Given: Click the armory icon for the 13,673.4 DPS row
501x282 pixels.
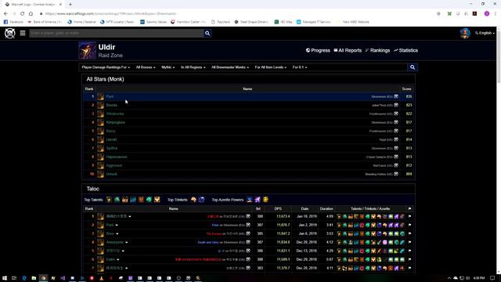Looking at the screenshot, I should tap(248, 216).
